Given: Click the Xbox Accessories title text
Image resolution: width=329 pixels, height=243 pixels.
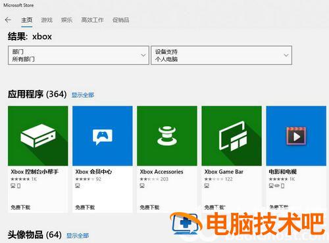Looking at the screenshot, I should point(161,171).
